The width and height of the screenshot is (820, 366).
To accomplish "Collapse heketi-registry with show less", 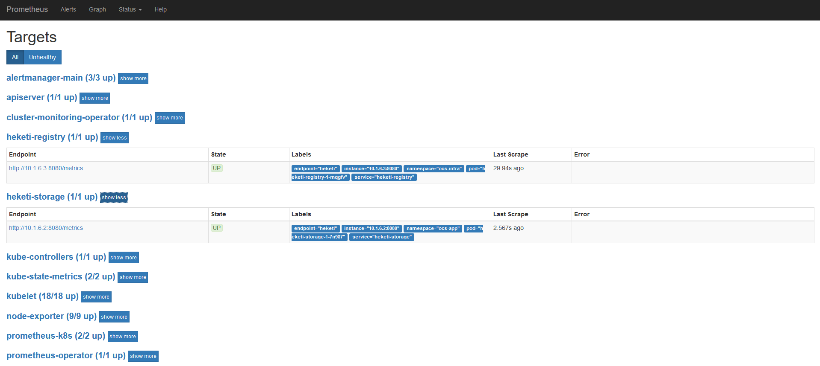I will [x=115, y=138].
